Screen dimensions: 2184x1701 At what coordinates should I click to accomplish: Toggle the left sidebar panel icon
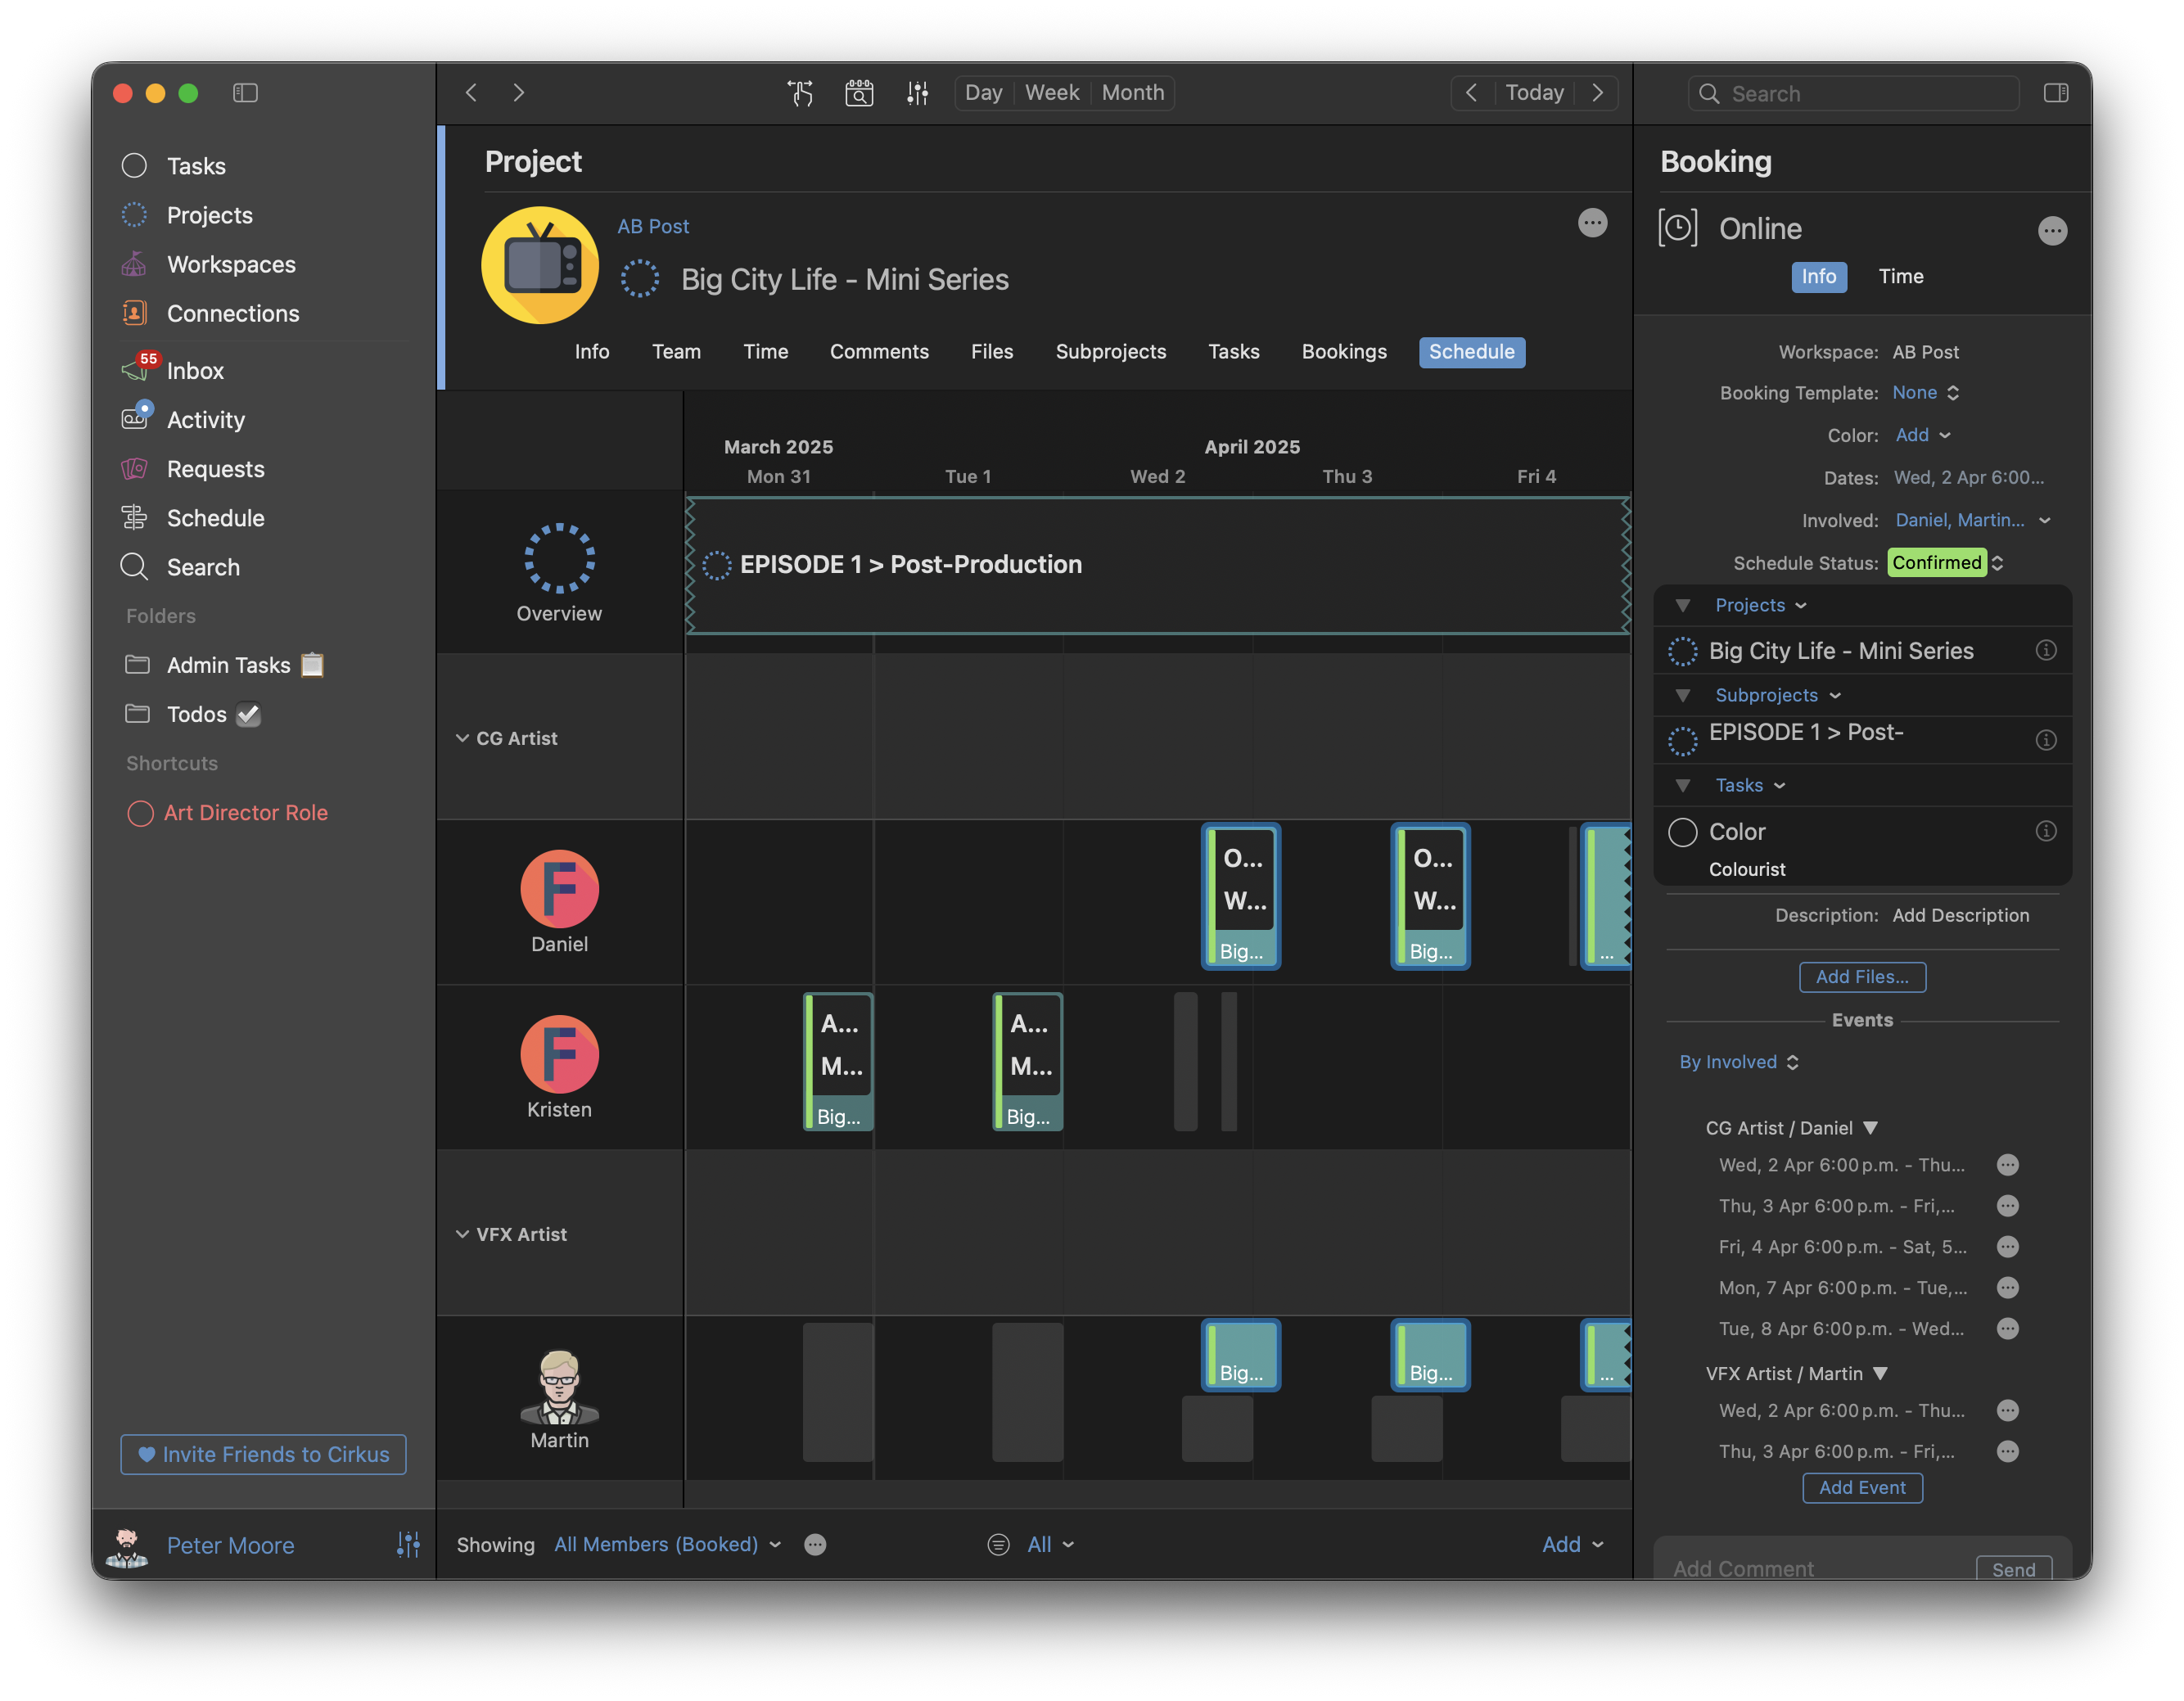coord(245,93)
